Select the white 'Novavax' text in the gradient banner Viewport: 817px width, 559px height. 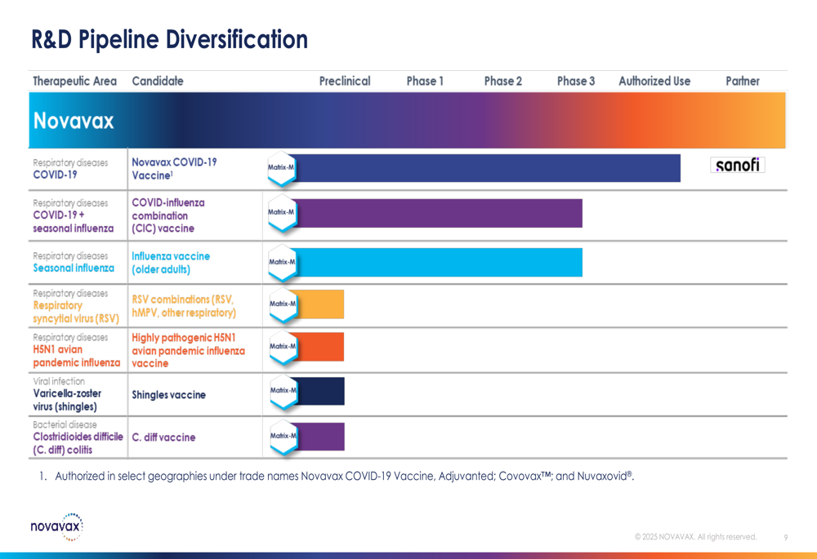[x=74, y=121]
